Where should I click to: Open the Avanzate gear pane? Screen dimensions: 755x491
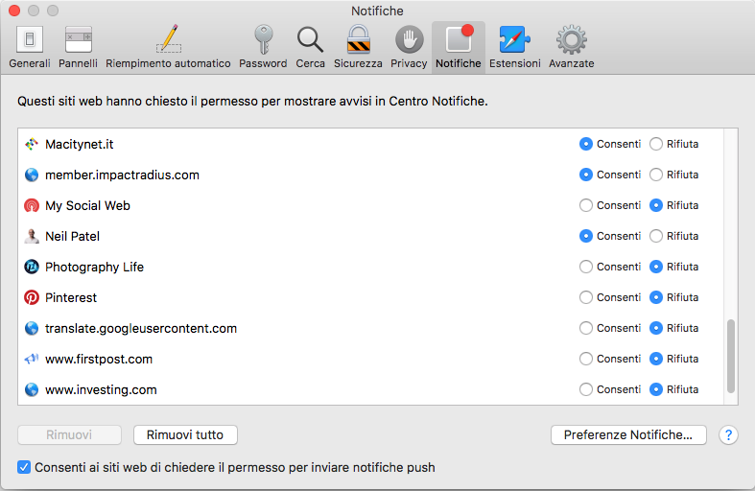tap(572, 47)
